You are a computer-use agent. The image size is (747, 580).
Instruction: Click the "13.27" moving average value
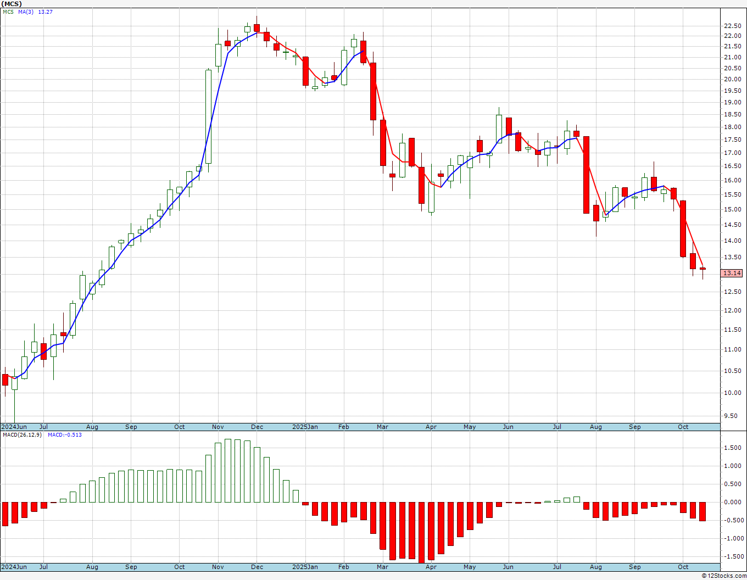pos(46,12)
